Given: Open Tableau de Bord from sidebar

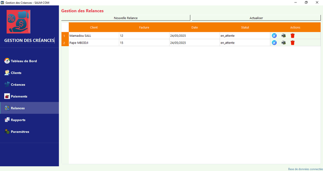Looking at the screenshot, I should 23,61.
